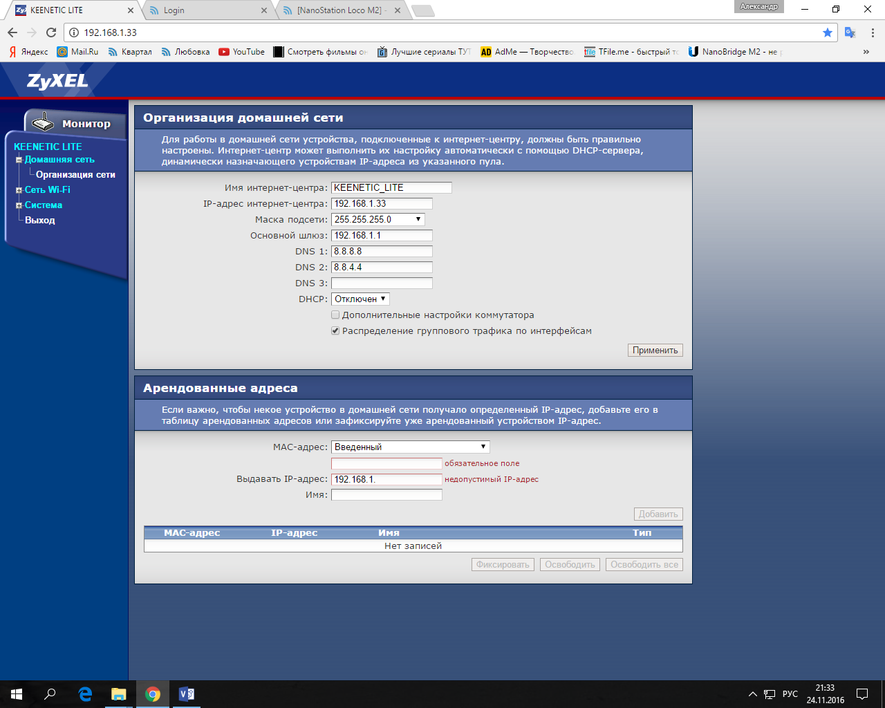Screen dimensions: 885x708
Task: Open the Квартал bookmark
Action: [x=130, y=52]
